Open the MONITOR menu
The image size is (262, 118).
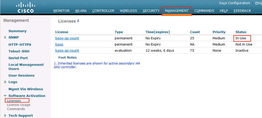pyautogui.click(x=61, y=11)
